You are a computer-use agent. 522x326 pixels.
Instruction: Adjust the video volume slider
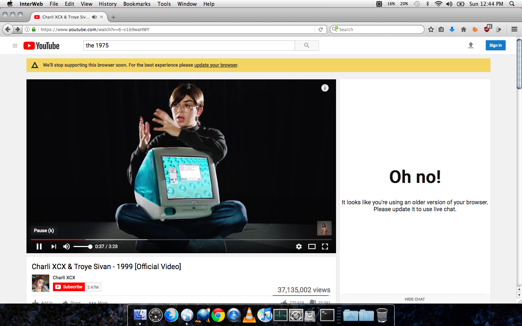click(83, 247)
